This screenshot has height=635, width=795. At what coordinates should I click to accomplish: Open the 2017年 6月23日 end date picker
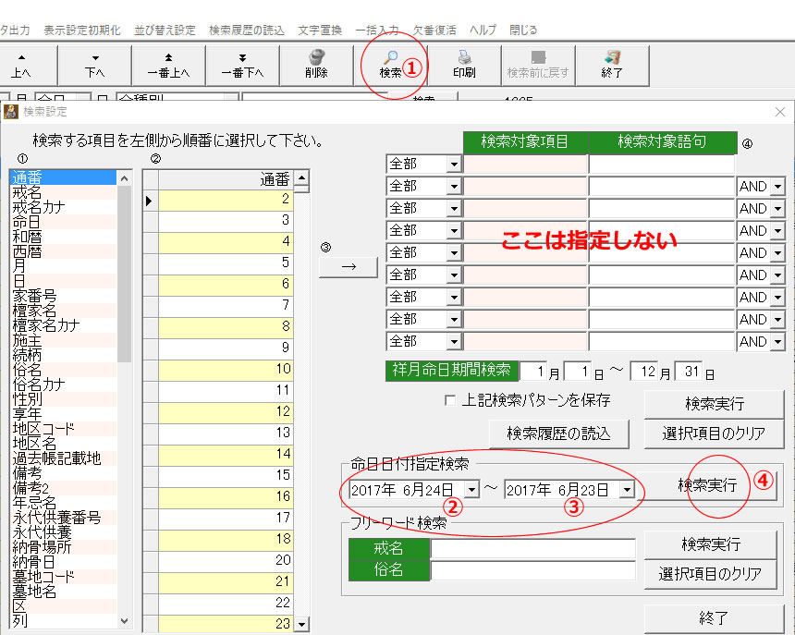coord(627,490)
